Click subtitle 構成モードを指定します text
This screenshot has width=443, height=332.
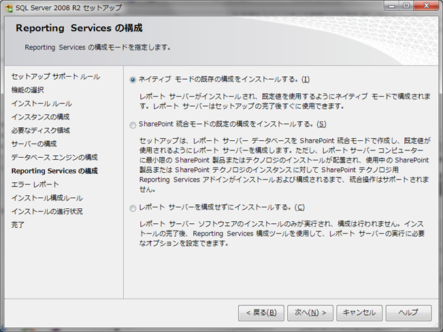click(x=97, y=47)
